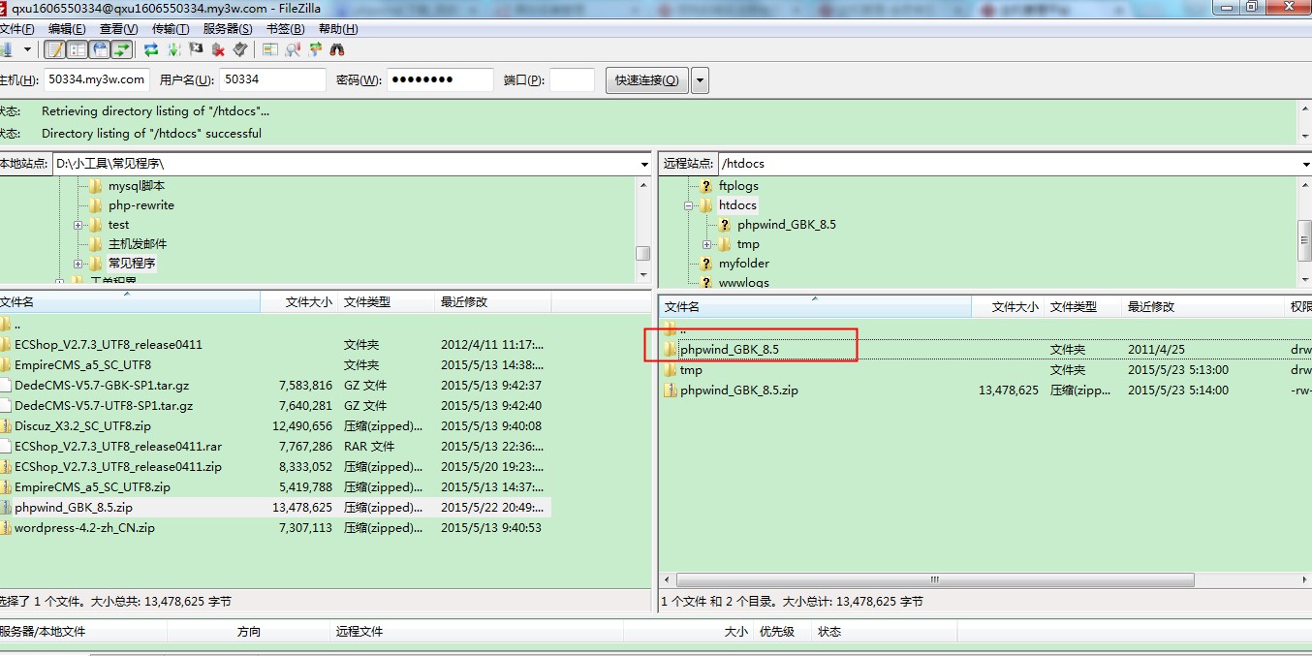Click the 主机 host input field
Viewport: 1312px width, 656px height.
click(x=97, y=79)
